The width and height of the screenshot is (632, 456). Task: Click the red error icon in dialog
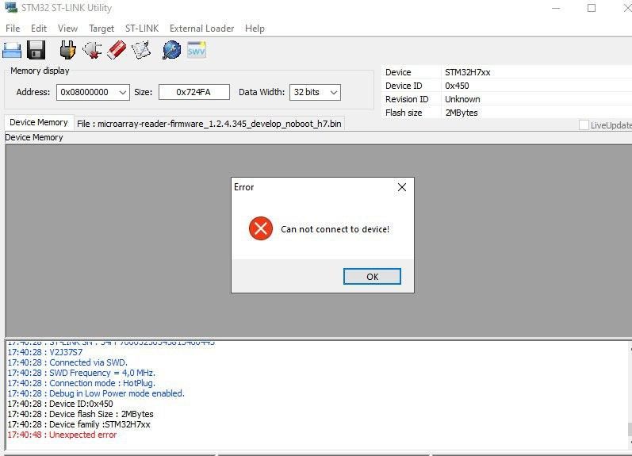coord(261,228)
